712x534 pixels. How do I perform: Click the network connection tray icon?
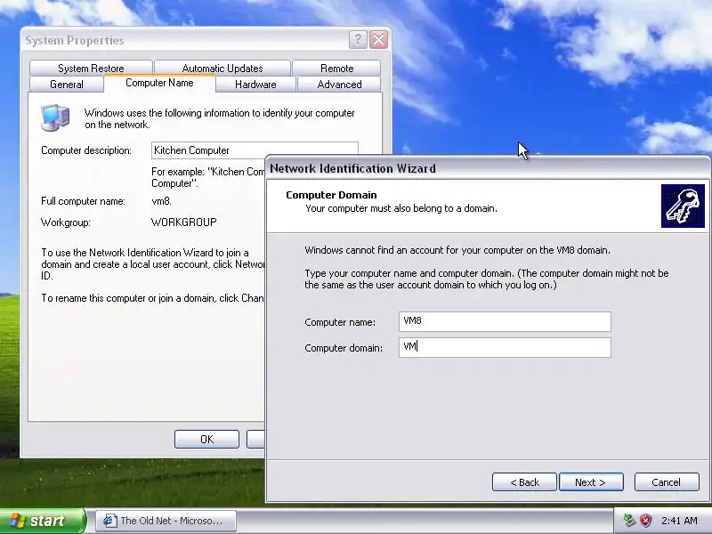[629, 521]
